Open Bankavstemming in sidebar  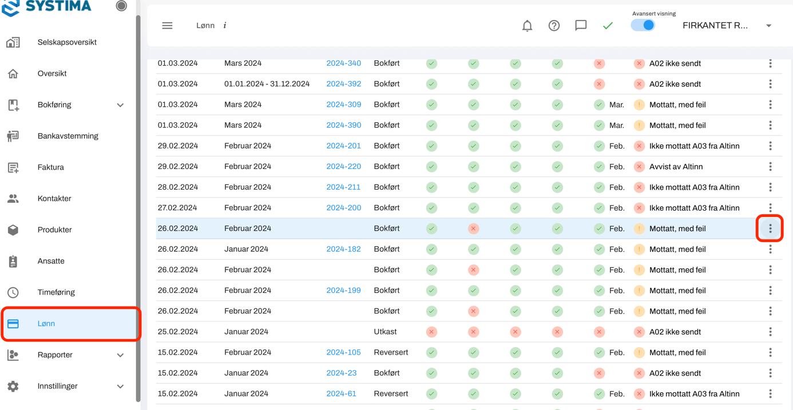pyautogui.click(x=68, y=136)
